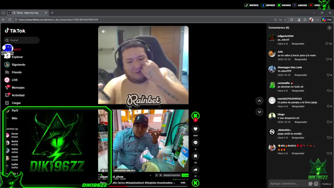
Task: Click caramelito's green avatar
Action: coord(272,85)
